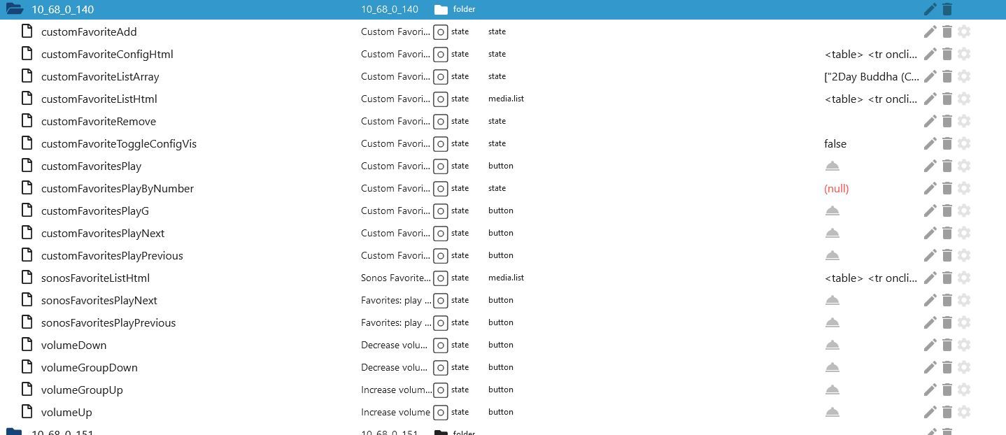Screen dimensions: 1006x435
Task: Open custom settings gear for volumeUp
Action: tap(964, 412)
